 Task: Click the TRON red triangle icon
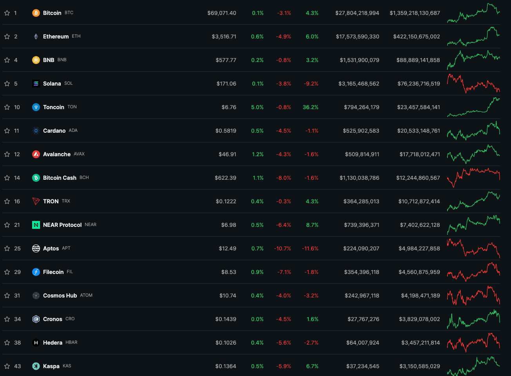point(36,201)
